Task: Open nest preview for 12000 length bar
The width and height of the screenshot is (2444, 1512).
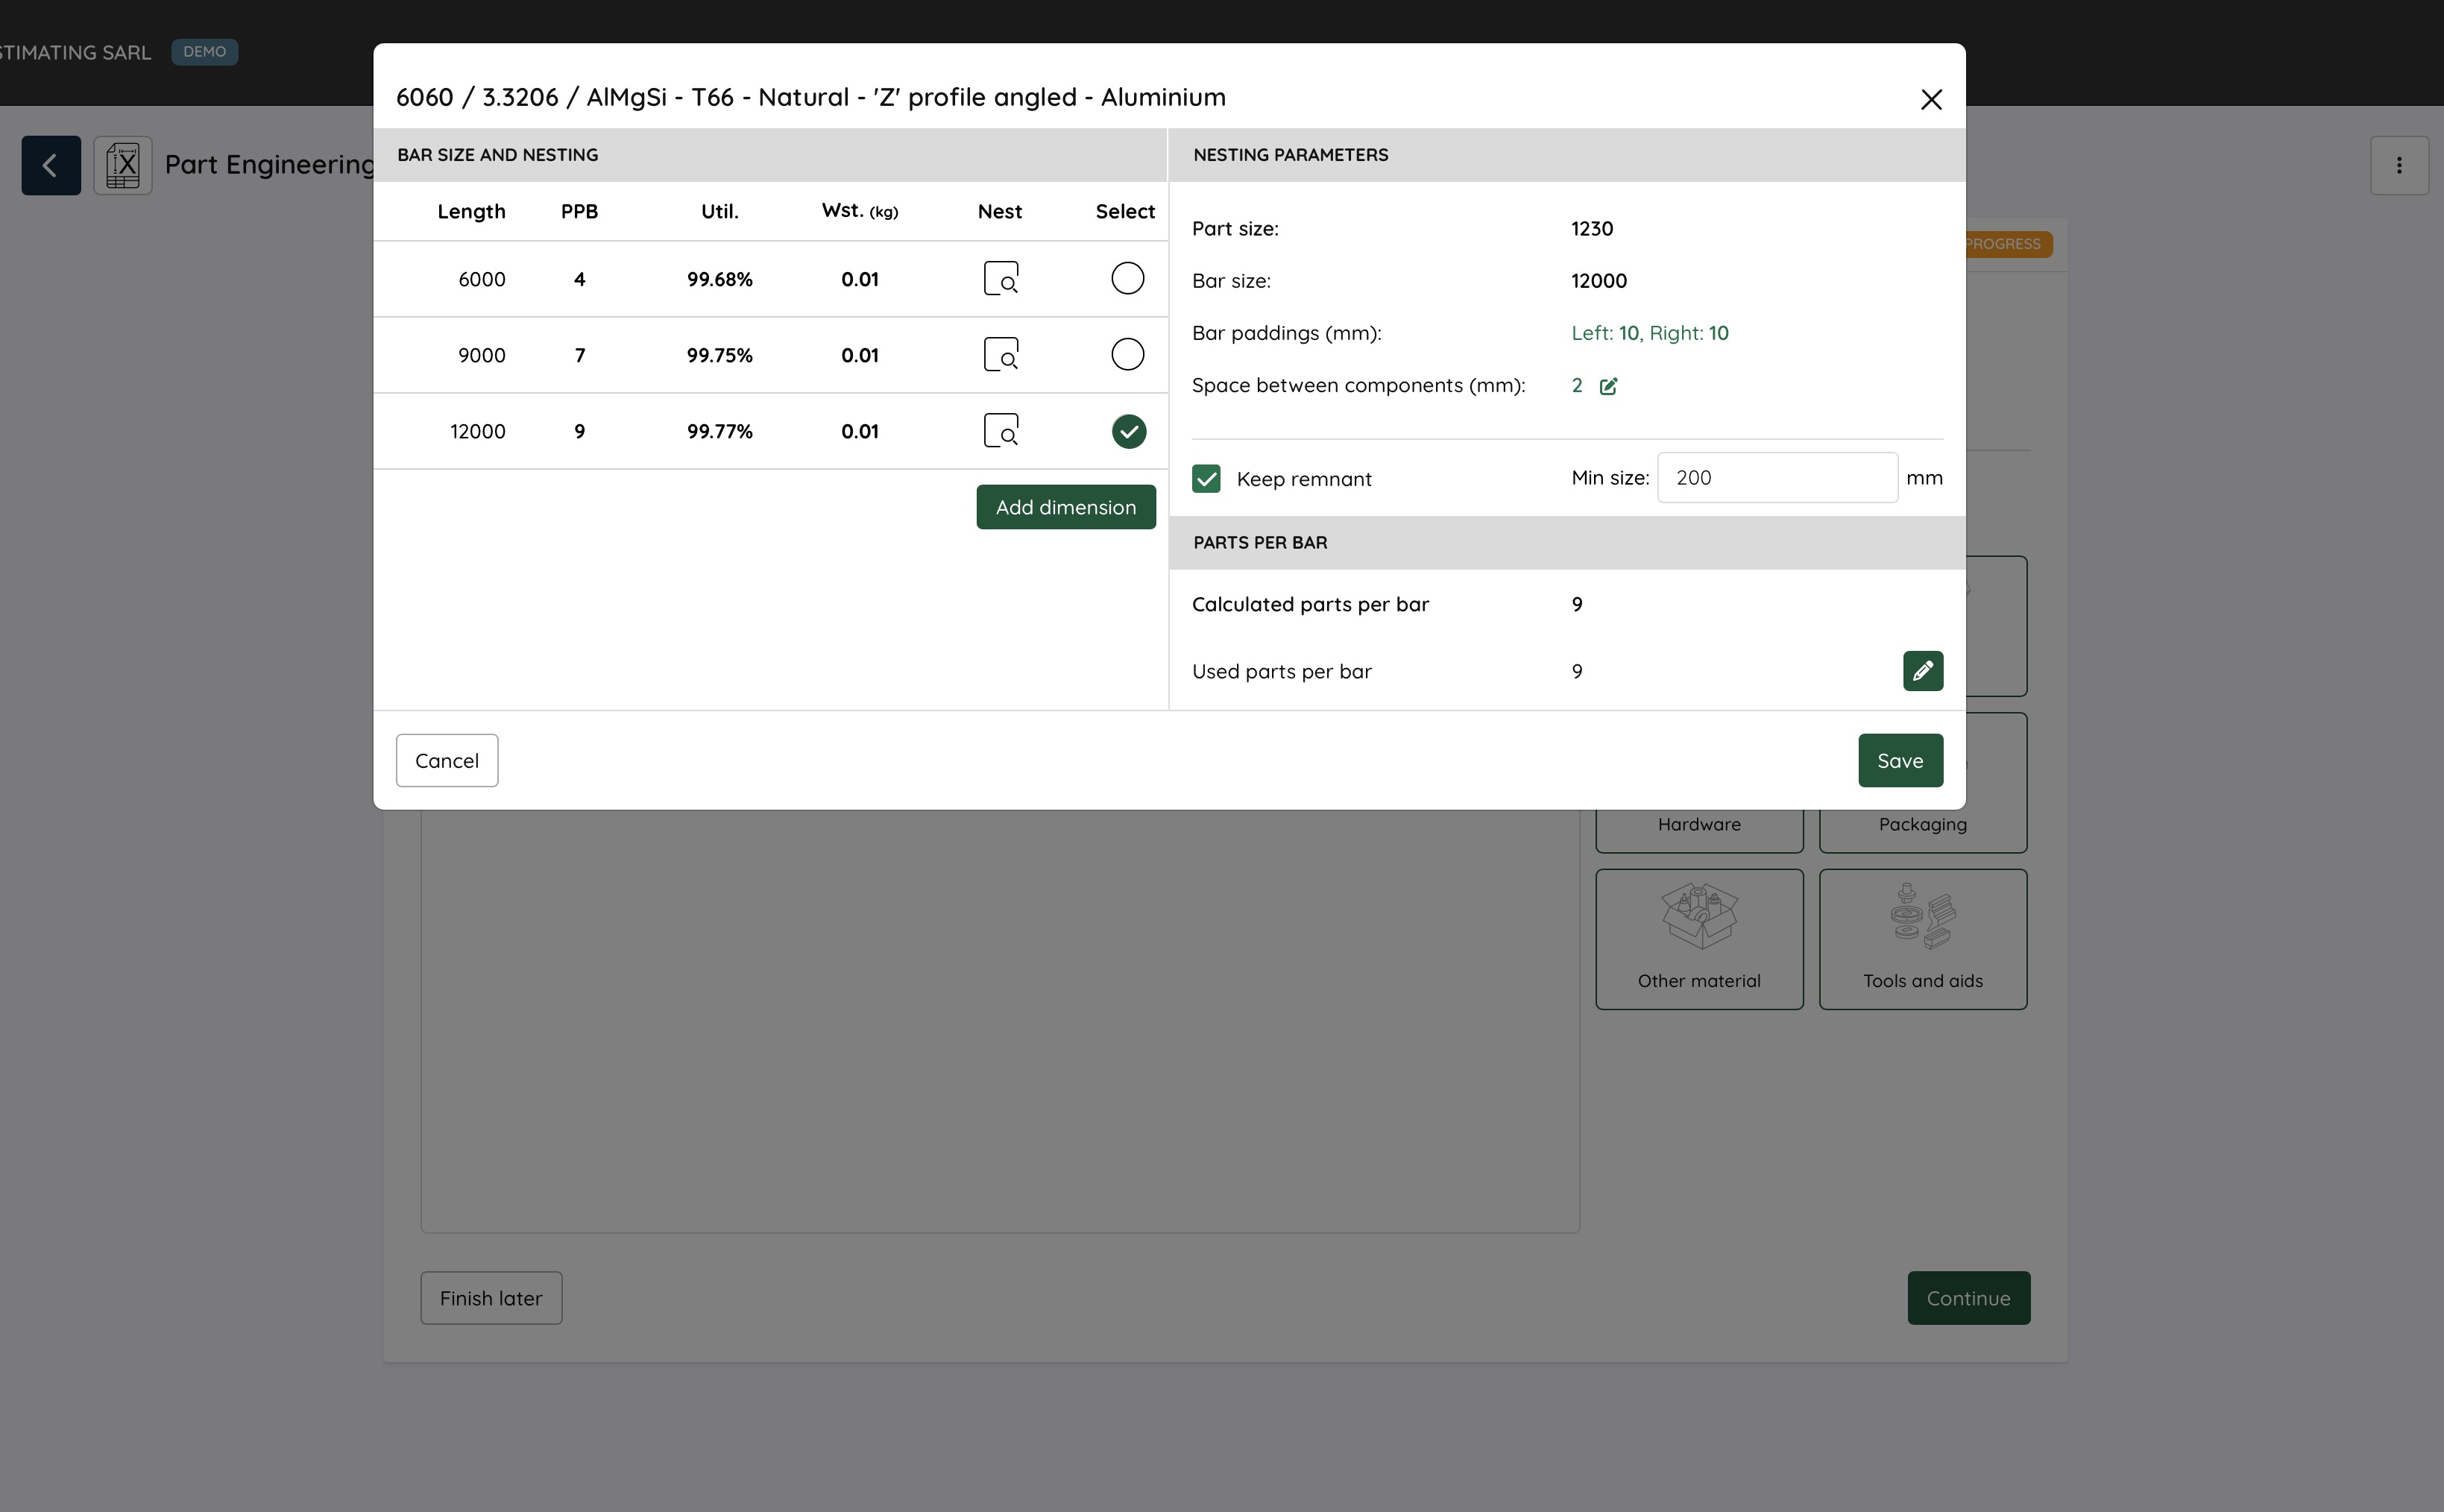Action: [x=1000, y=431]
